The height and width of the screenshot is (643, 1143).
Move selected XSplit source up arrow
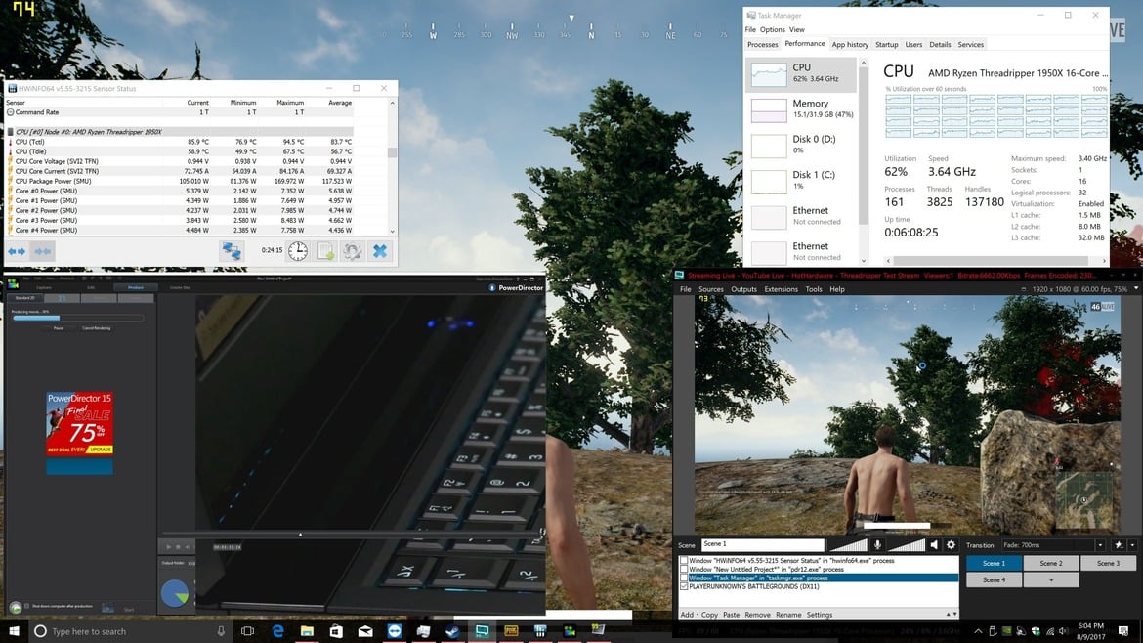point(948,615)
